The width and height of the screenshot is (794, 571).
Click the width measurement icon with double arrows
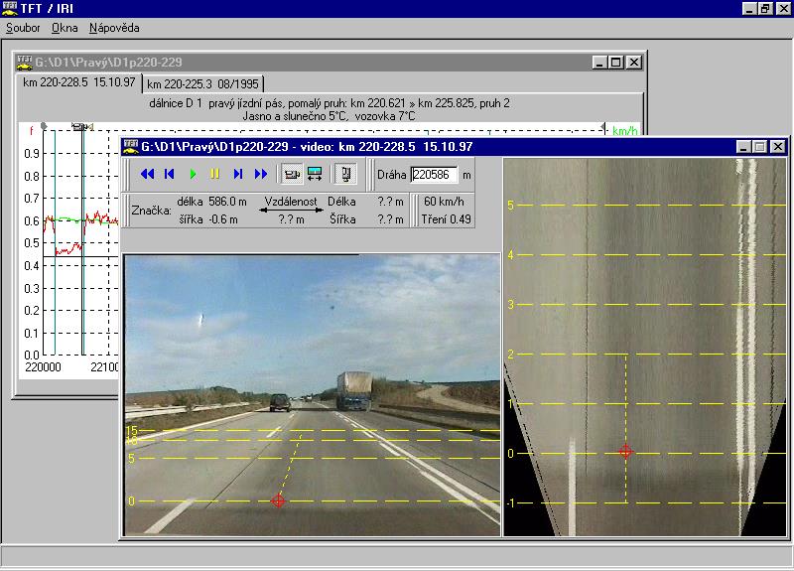click(x=315, y=175)
